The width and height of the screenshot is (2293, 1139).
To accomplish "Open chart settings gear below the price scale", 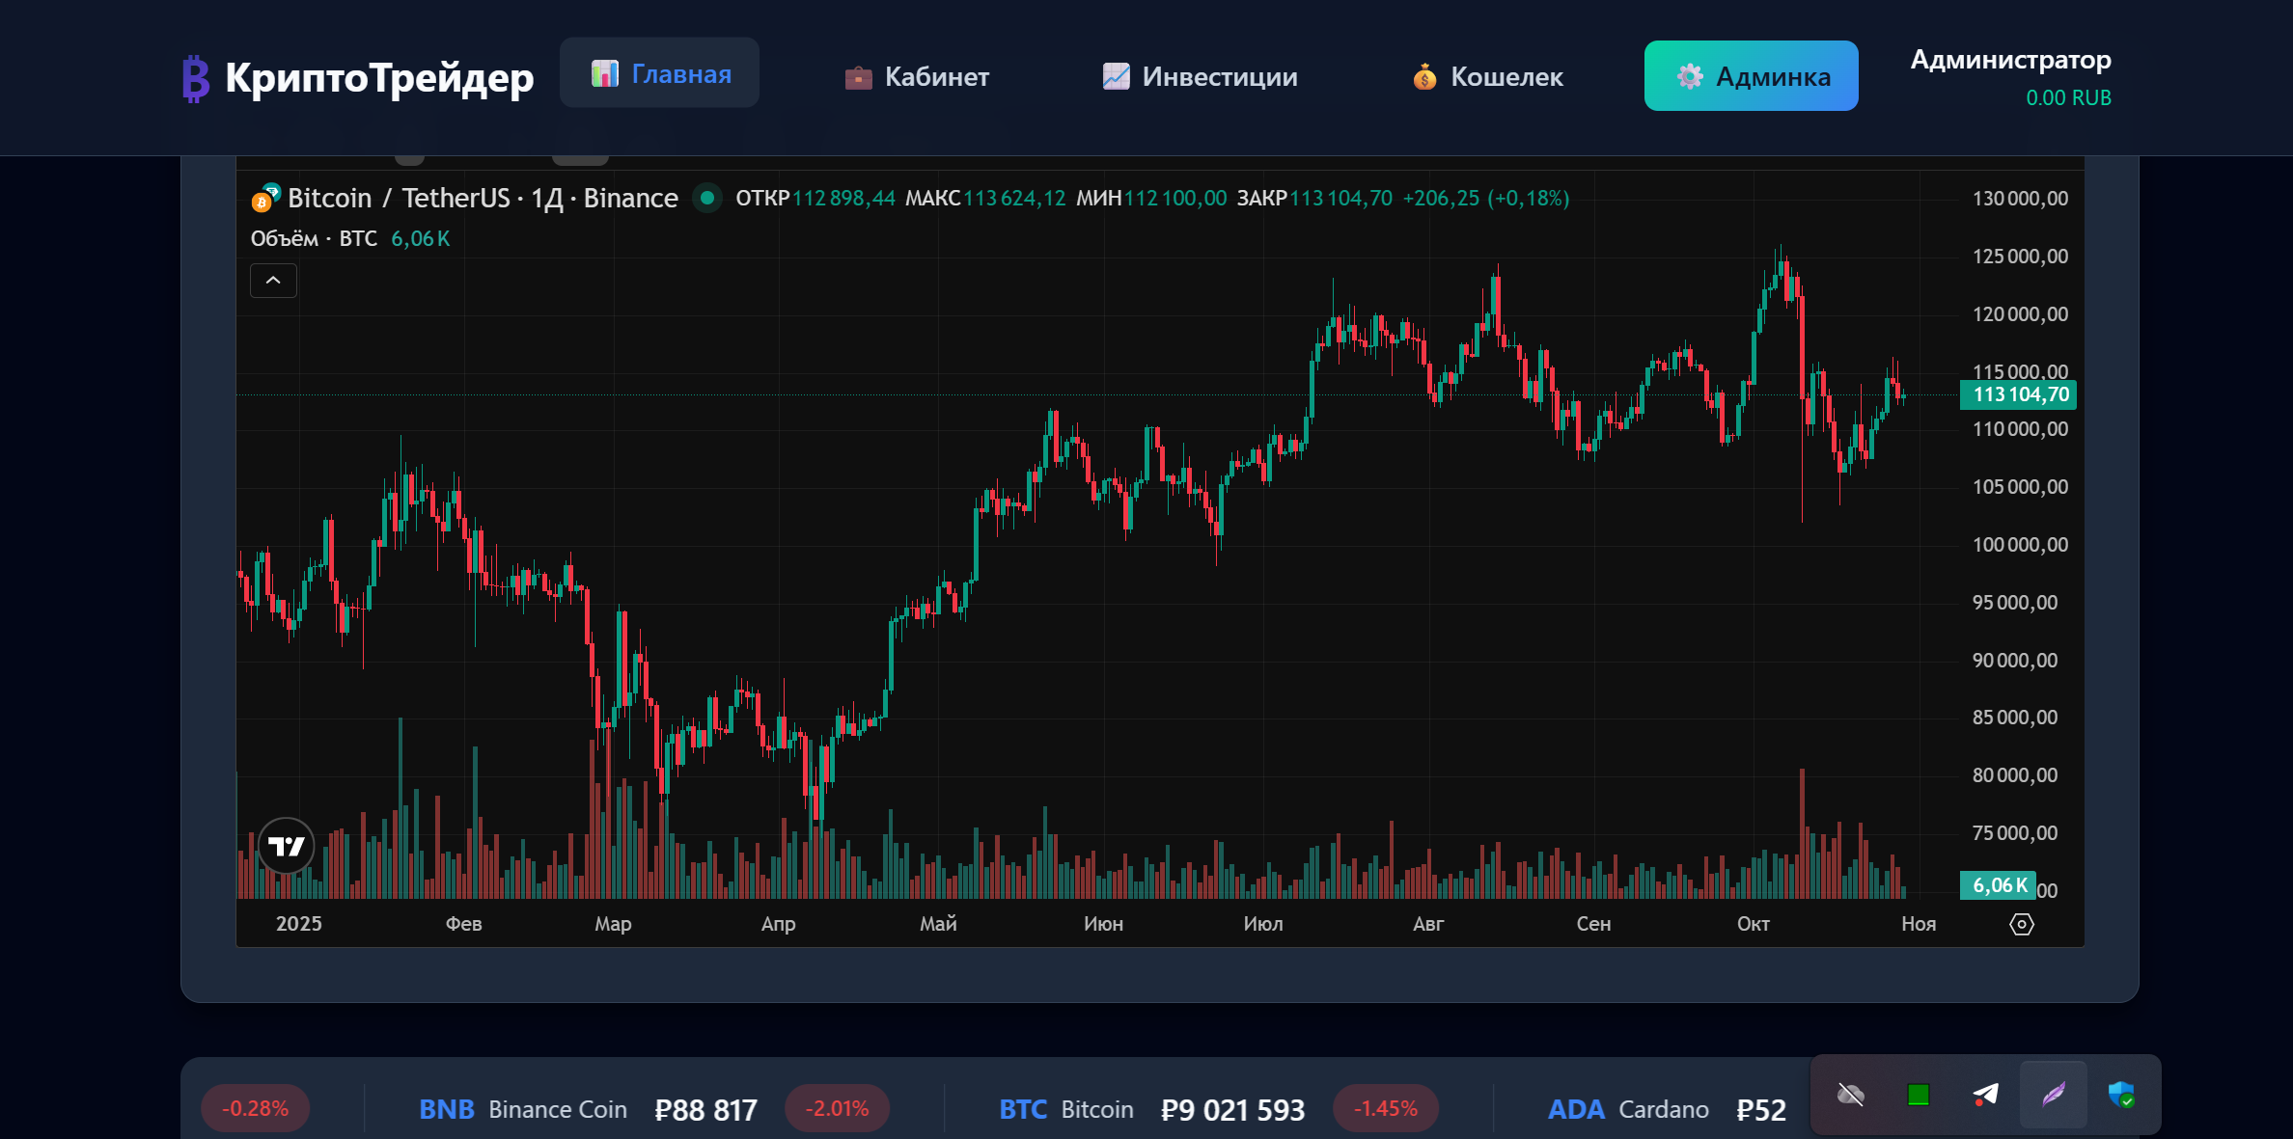I will pyautogui.click(x=2021, y=924).
